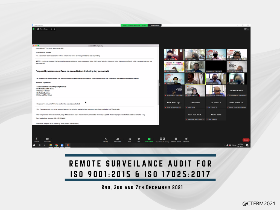Select Ng Pui Wan's video thumbnail
The image size is (280, 210).
tap(195, 78)
